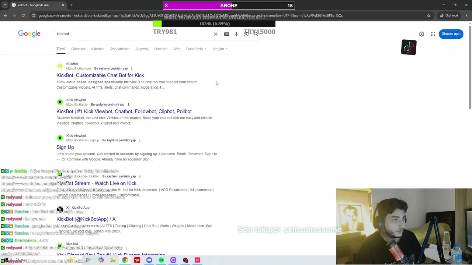The image size is (472, 265).
Task: Search by image with Google Lens icon
Action: click(246, 34)
